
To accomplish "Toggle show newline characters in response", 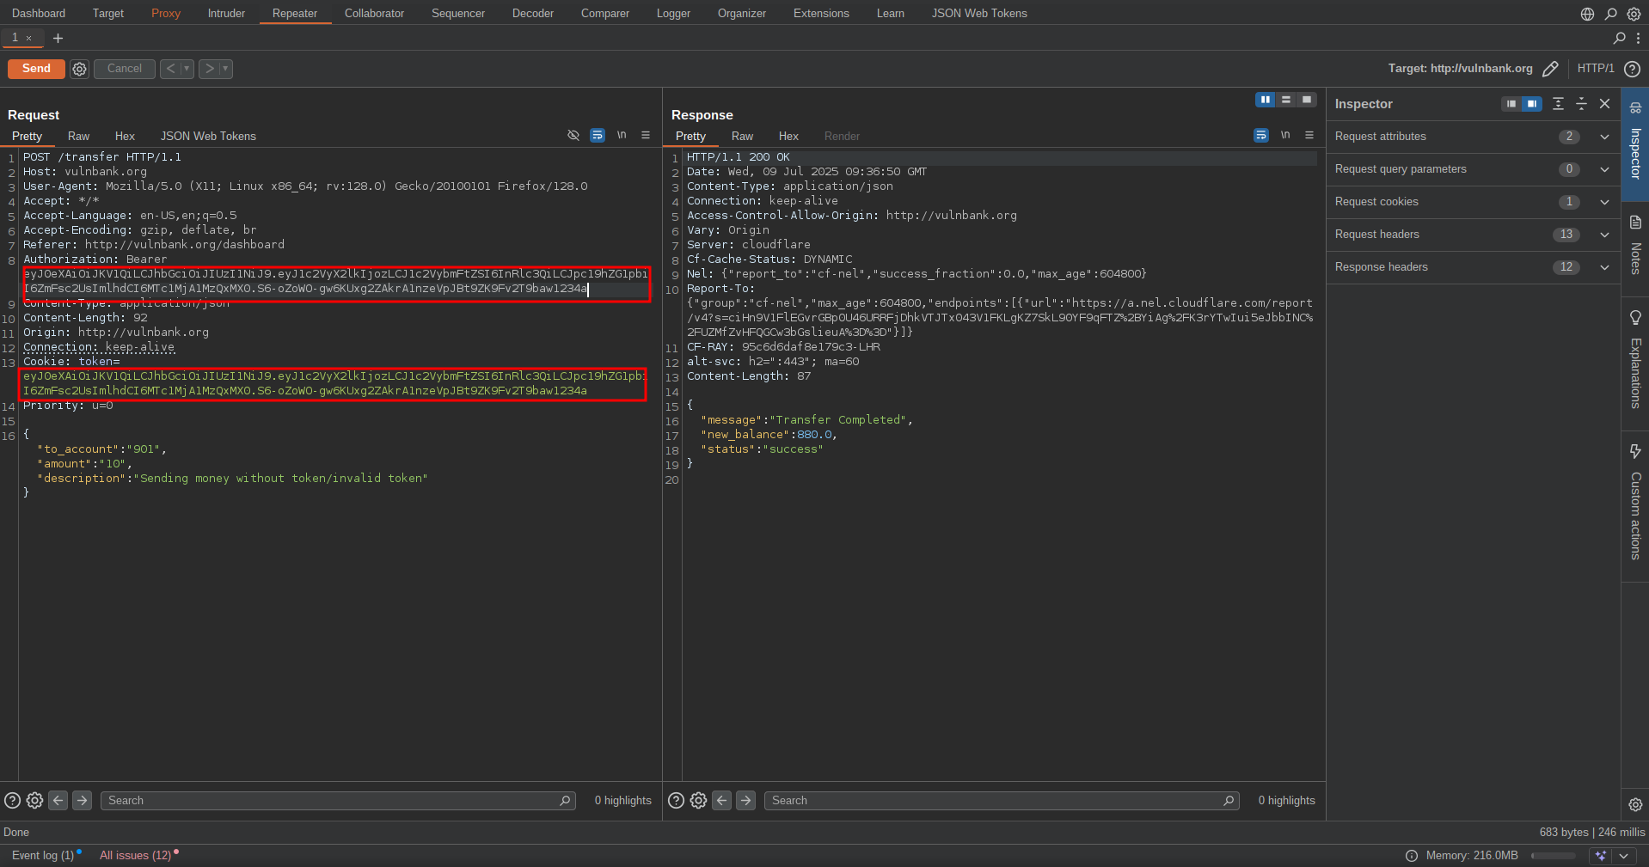I will [1285, 136].
